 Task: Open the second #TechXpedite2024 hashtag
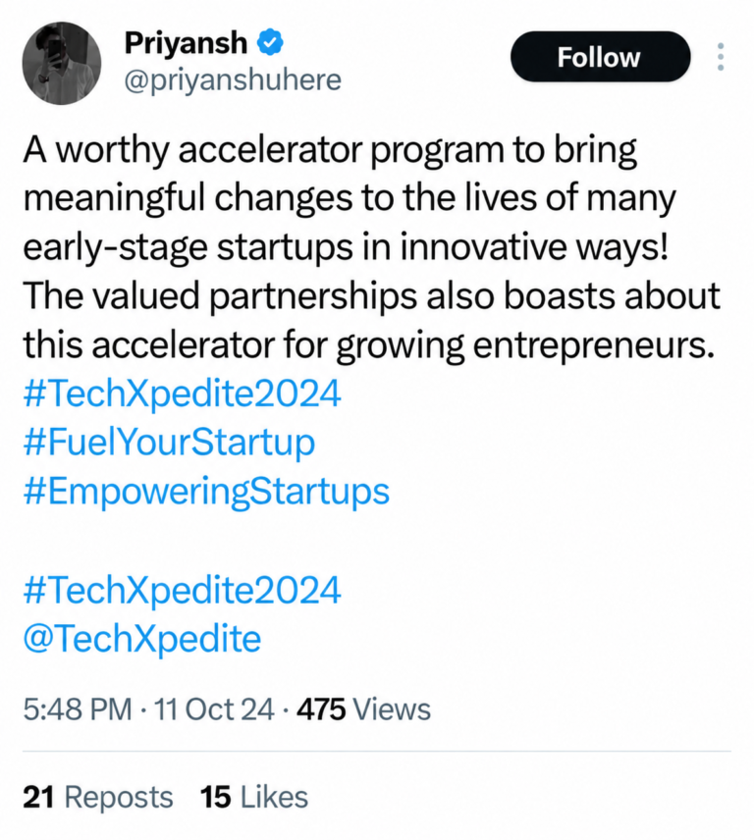pyautogui.click(x=183, y=590)
